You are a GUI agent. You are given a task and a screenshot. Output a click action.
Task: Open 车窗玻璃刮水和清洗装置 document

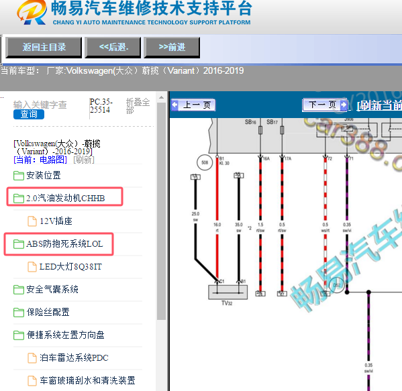[87, 380]
